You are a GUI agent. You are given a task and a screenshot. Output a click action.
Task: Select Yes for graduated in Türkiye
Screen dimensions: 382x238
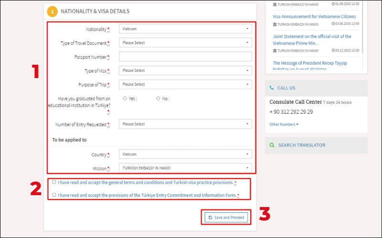pyautogui.click(x=125, y=99)
